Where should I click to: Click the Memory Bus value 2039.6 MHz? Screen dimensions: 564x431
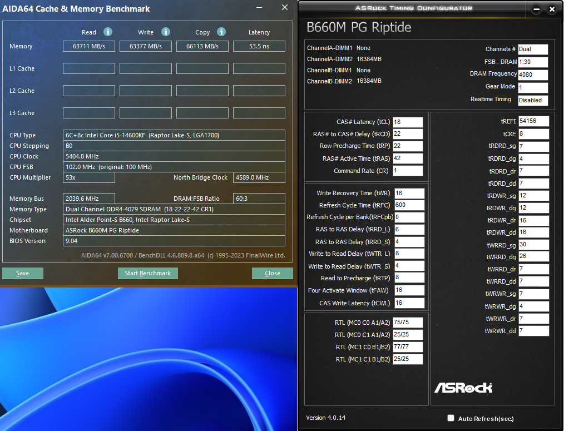pyautogui.click(x=89, y=199)
